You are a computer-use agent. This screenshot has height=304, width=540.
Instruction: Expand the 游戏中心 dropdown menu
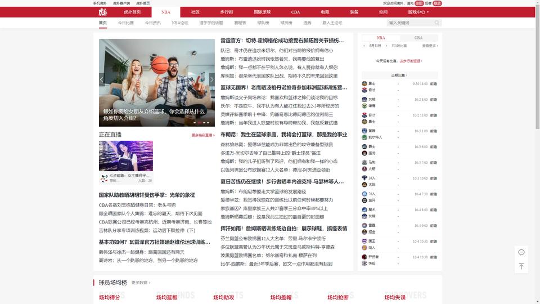tap(418, 12)
